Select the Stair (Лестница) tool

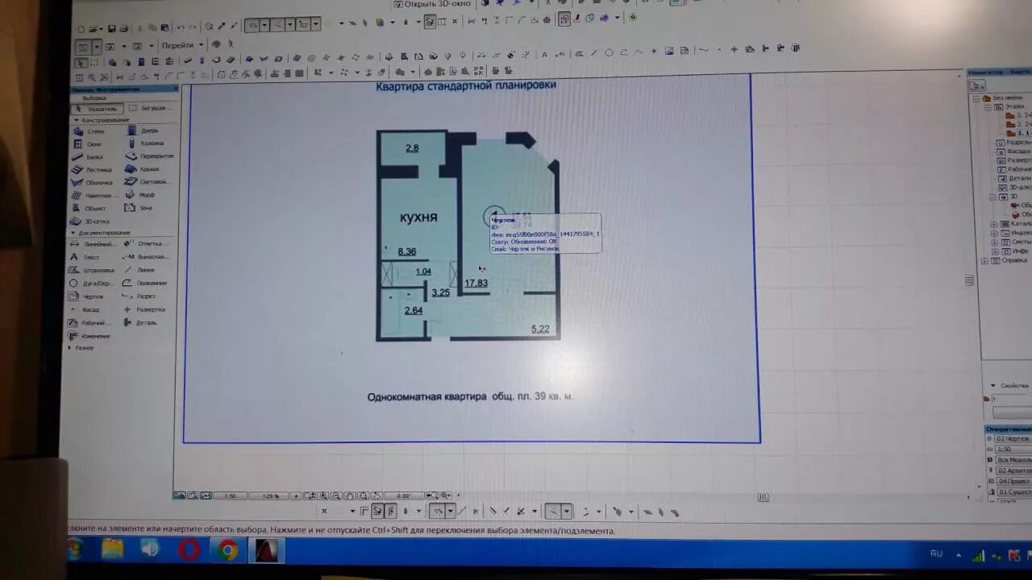(91, 169)
